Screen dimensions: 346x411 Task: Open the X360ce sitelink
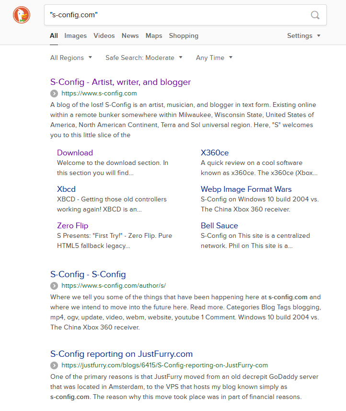(x=215, y=153)
